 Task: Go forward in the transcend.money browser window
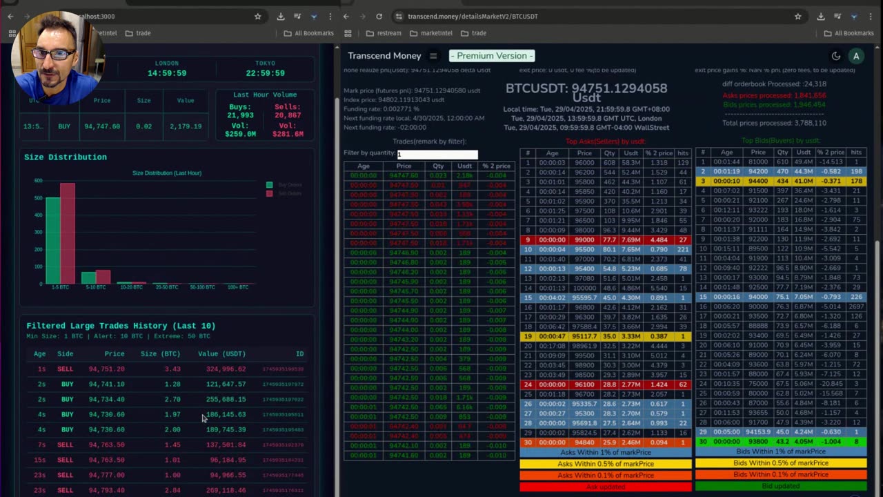(x=362, y=16)
